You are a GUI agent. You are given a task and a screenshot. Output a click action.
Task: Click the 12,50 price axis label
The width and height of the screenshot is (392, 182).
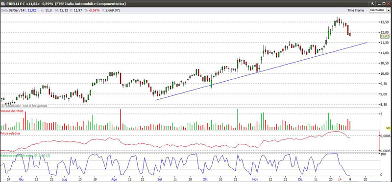(385, 22)
